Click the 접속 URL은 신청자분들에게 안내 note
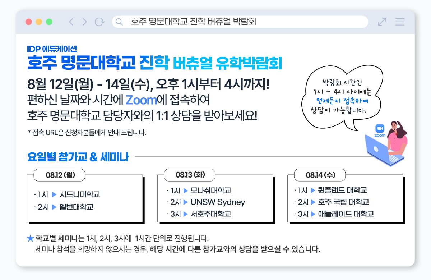Image resolution: width=431 pixels, height=280 pixels. coord(87,133)
